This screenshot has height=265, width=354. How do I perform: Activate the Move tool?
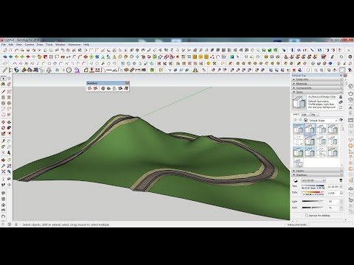pos(3,122)
